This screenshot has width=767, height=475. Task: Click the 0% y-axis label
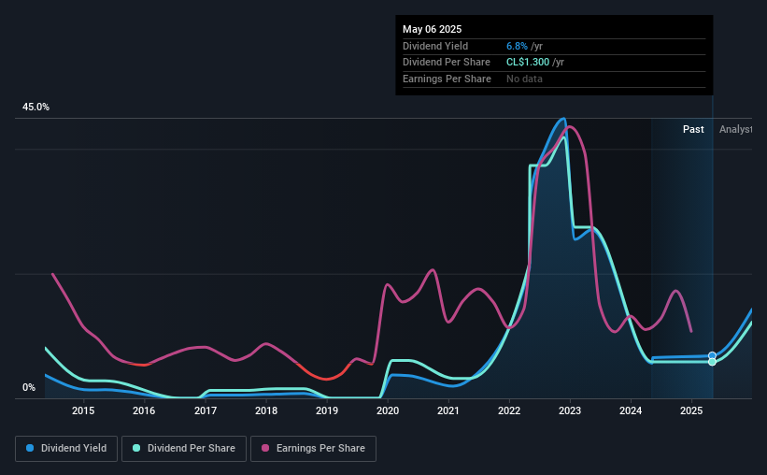pos(29,387)
